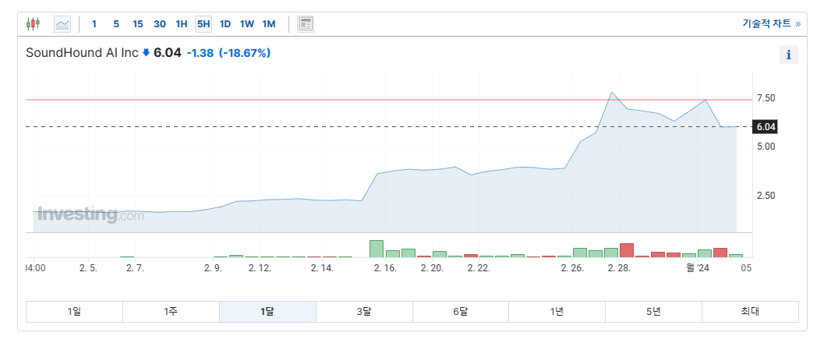Viewport: 824px width, 350px height.
Task: Select the 1H interval
Action: (182, 24)
